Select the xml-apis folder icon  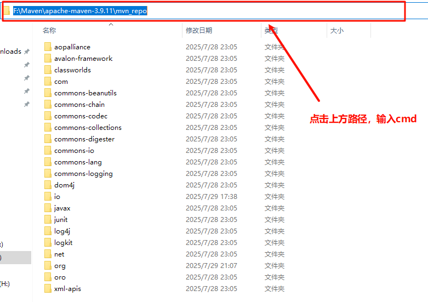coord(47,289)
